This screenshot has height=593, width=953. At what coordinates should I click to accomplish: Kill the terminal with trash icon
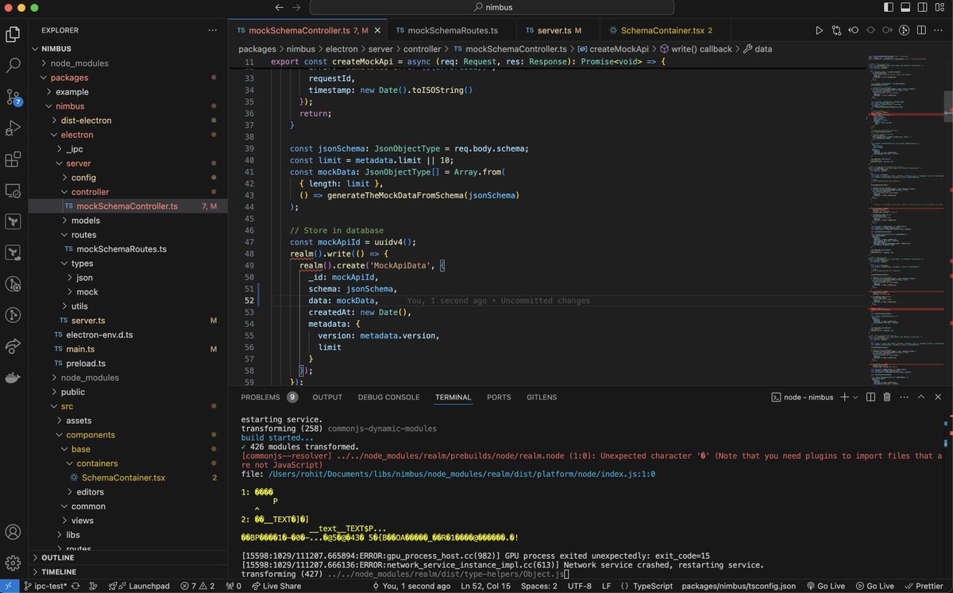(887, 397)
